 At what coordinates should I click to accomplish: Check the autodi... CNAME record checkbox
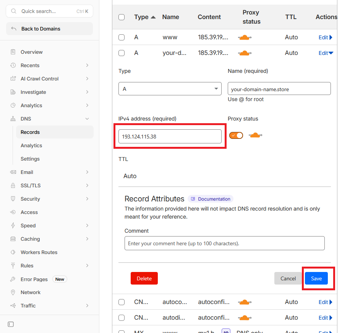coord(122,318)
